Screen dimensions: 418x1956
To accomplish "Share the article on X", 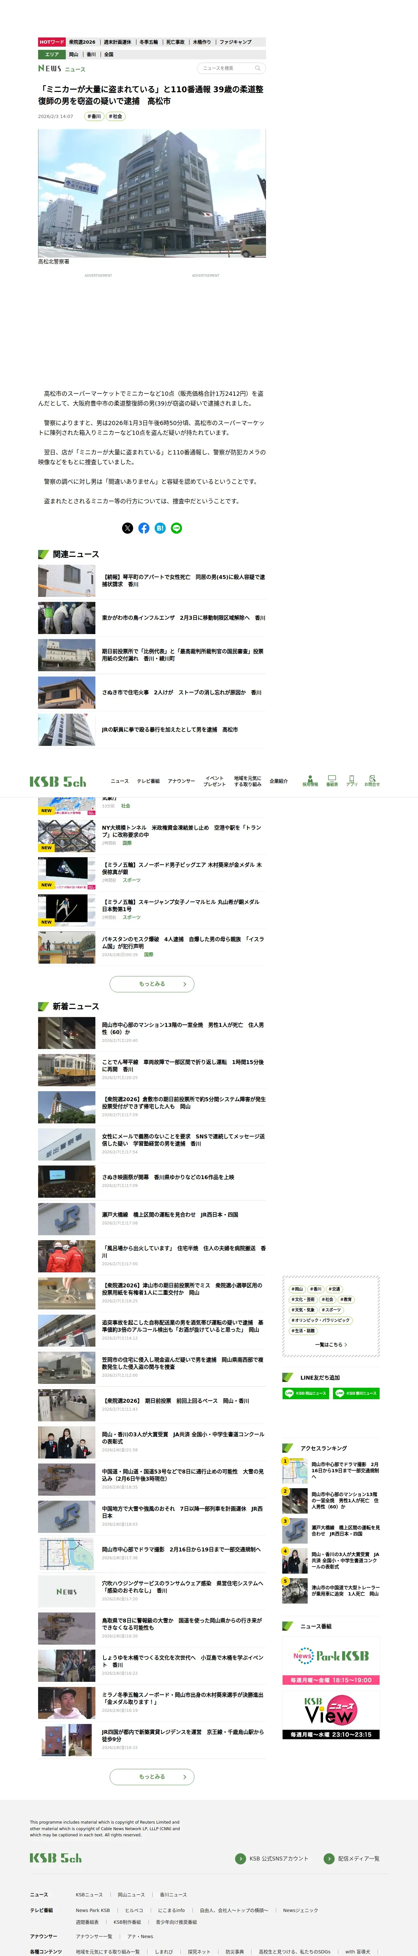I will point(127,528).
